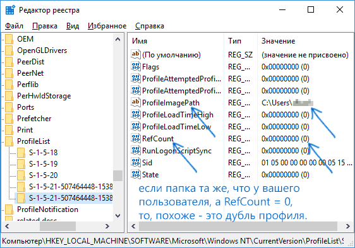Select the S-1-5-20 subkey
The width and height of the screenshot is (355, 248).
[x=43, y=175]
